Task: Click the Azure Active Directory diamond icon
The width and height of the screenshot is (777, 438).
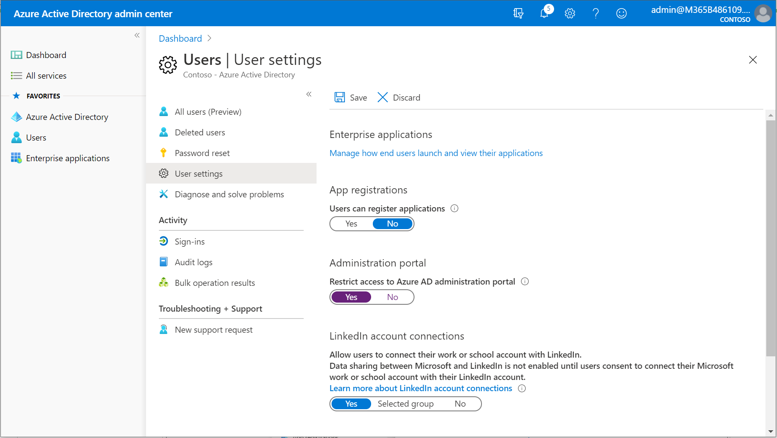Action: pyautogui.click(x=16, y=117)
